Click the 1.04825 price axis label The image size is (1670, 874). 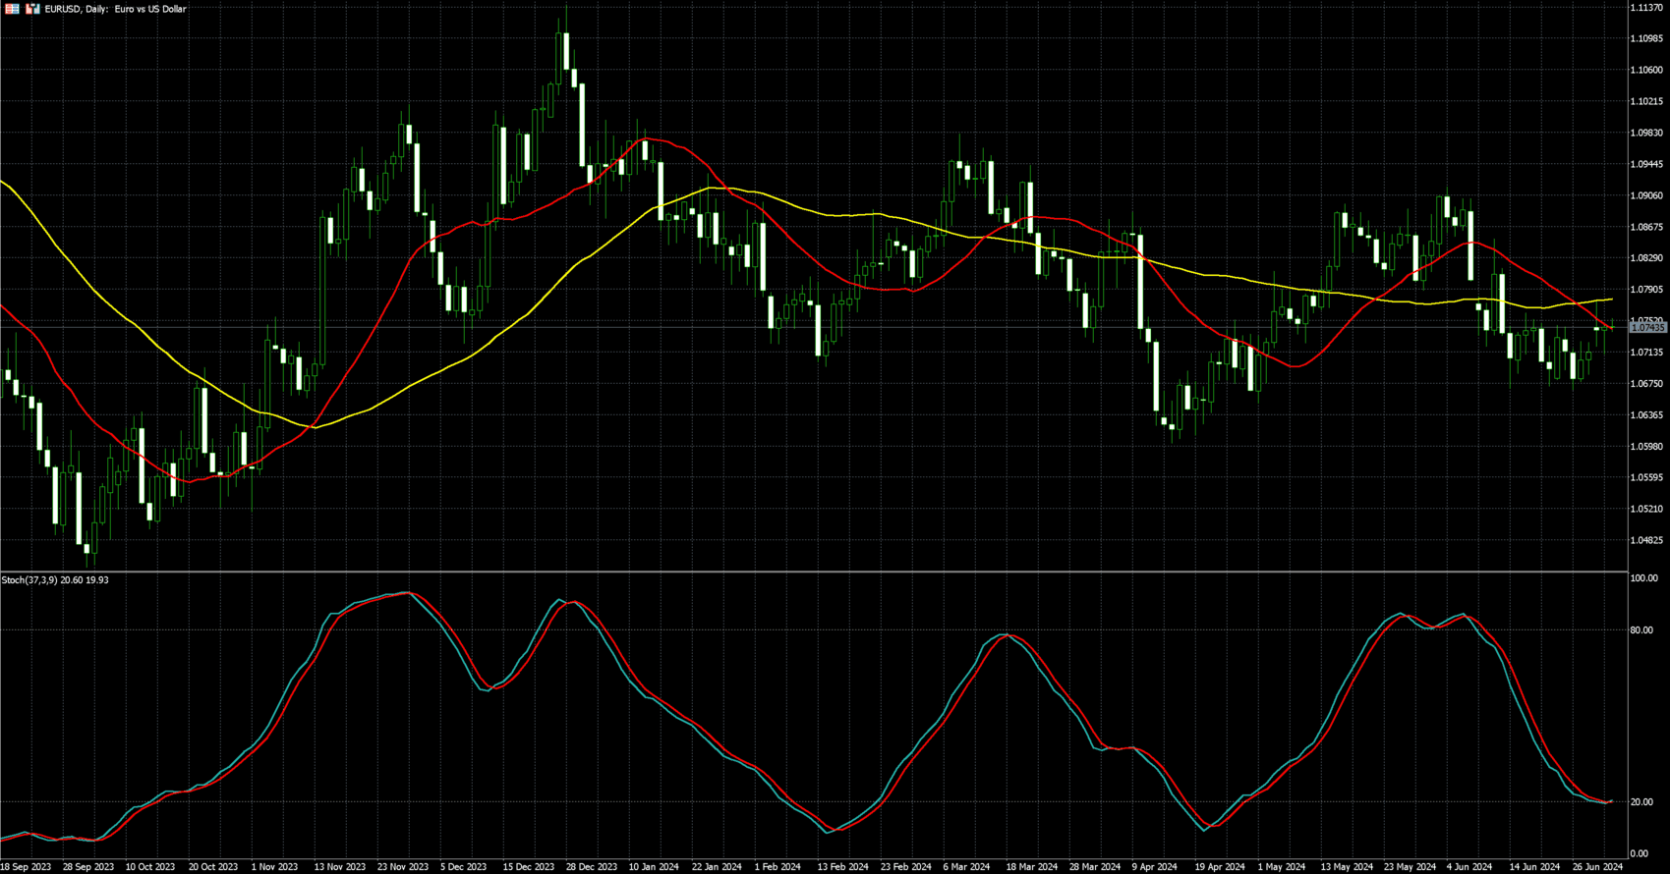(x=1646, y=540)
